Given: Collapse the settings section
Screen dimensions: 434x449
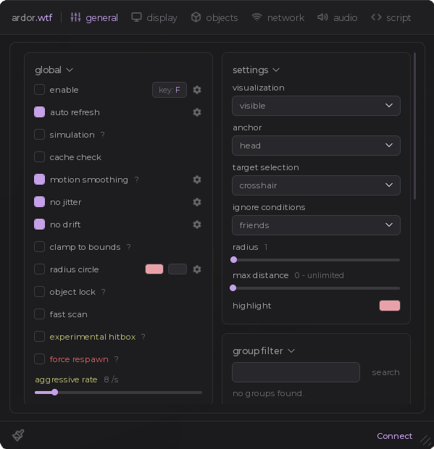Looking at the screenshot, I should [x=256, y=70].
